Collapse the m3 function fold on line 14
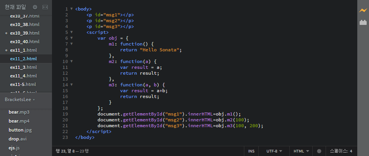This screenshot has width=369, height=156. coord(72,85)
